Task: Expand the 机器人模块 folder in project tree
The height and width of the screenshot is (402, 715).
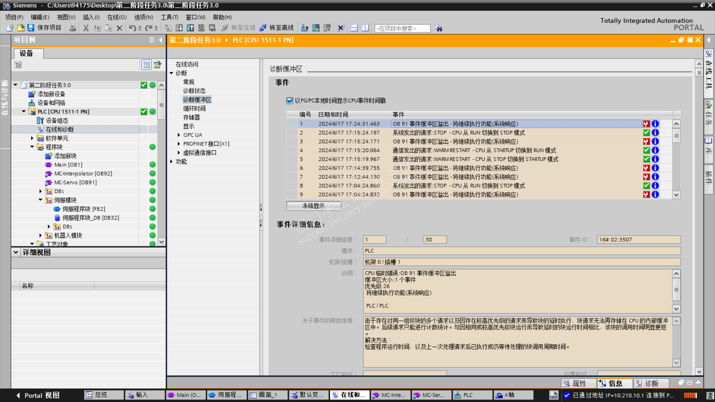Action: coord(41,235)
